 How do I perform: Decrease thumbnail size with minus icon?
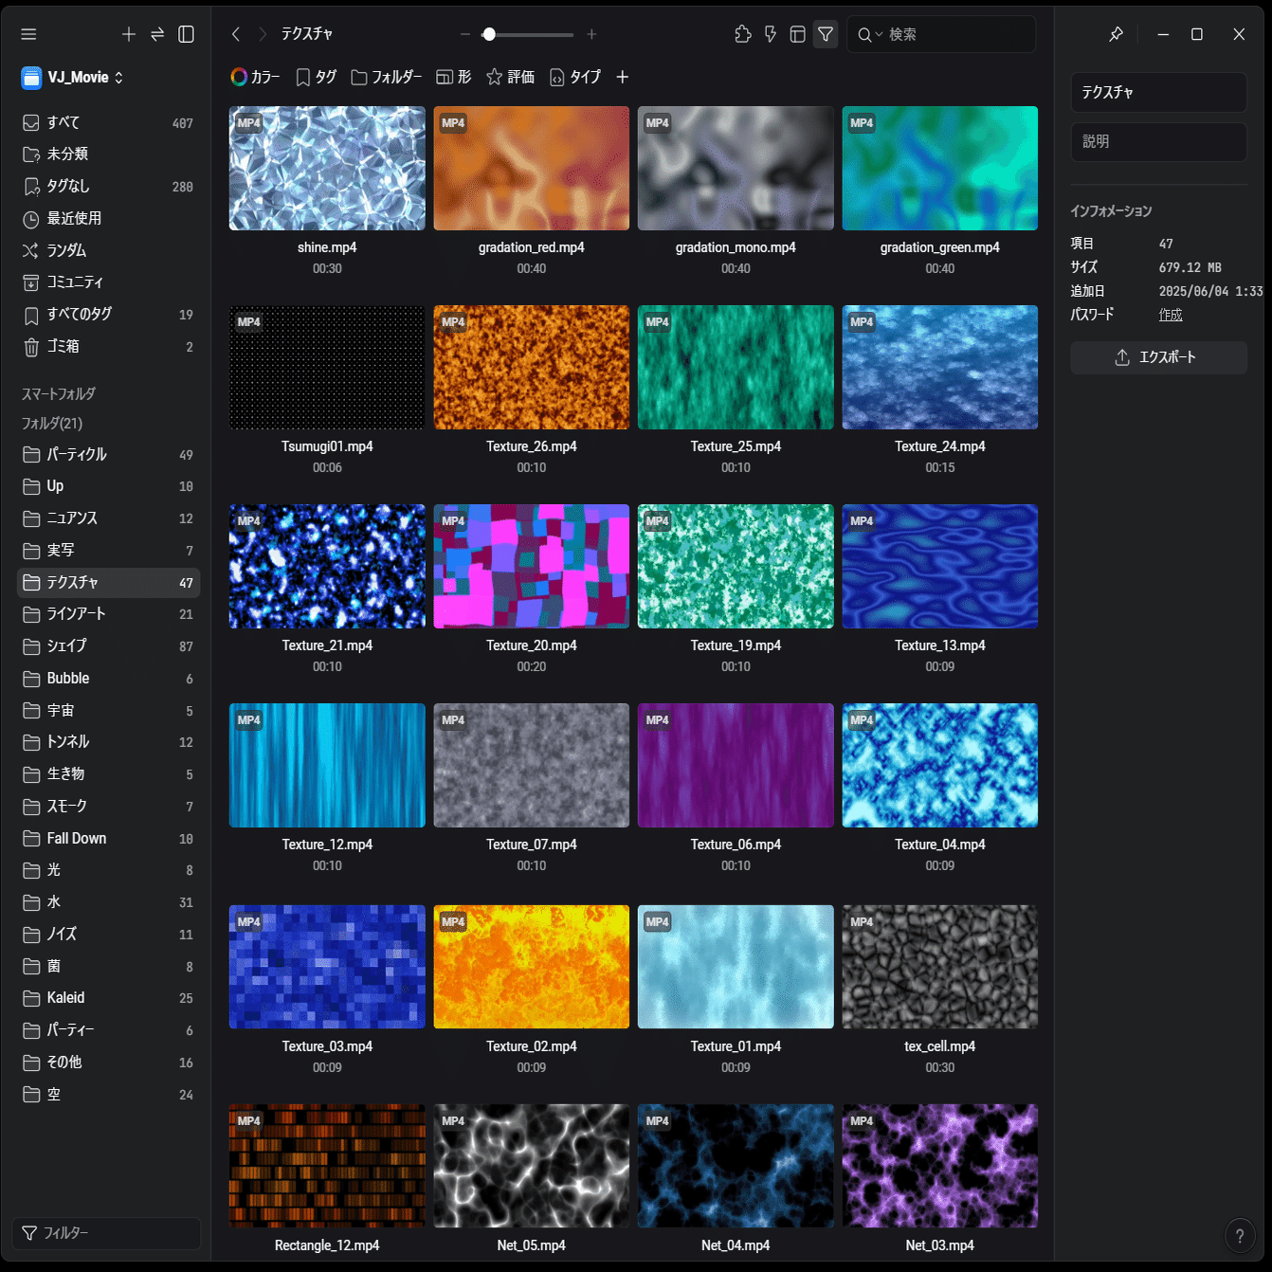point(464,34)
